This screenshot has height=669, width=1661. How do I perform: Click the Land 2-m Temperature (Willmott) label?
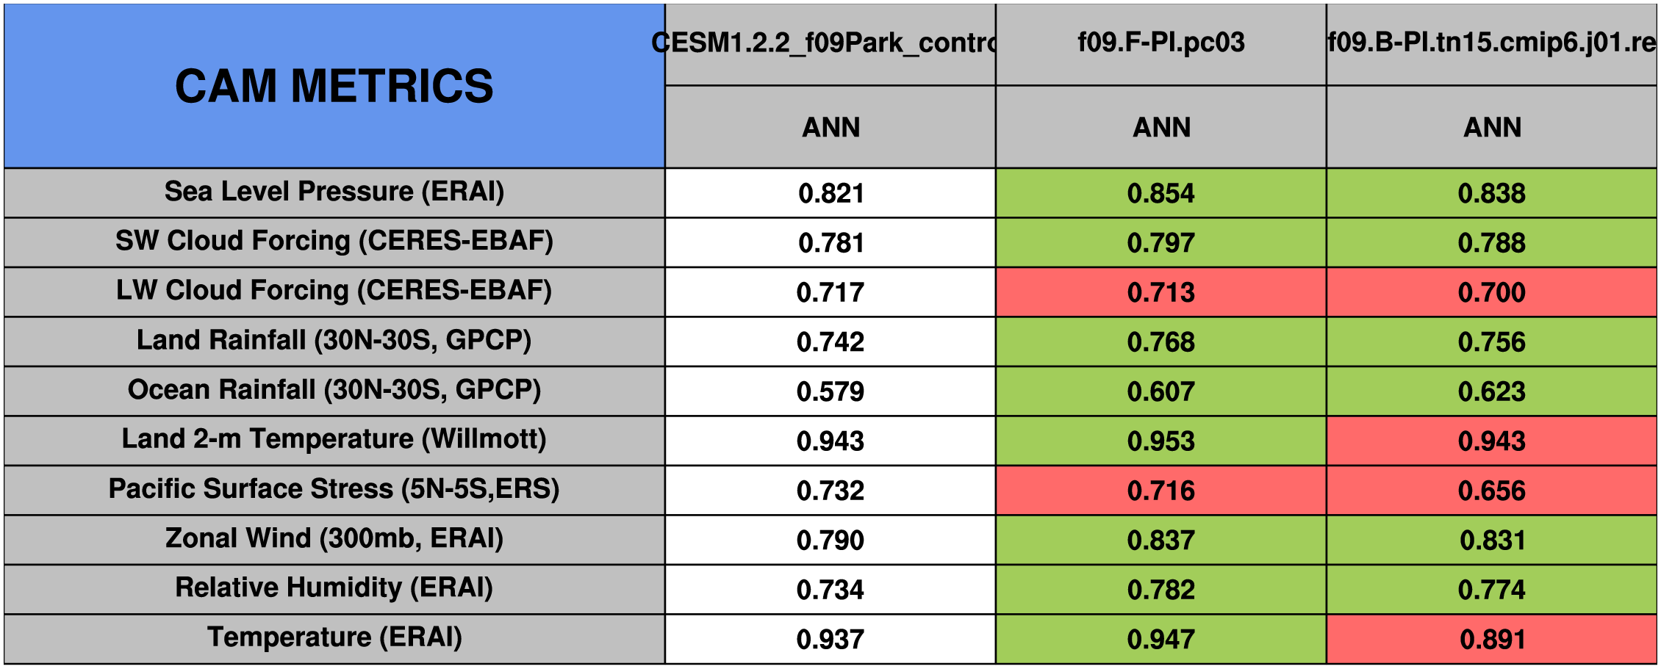point(334,440)
